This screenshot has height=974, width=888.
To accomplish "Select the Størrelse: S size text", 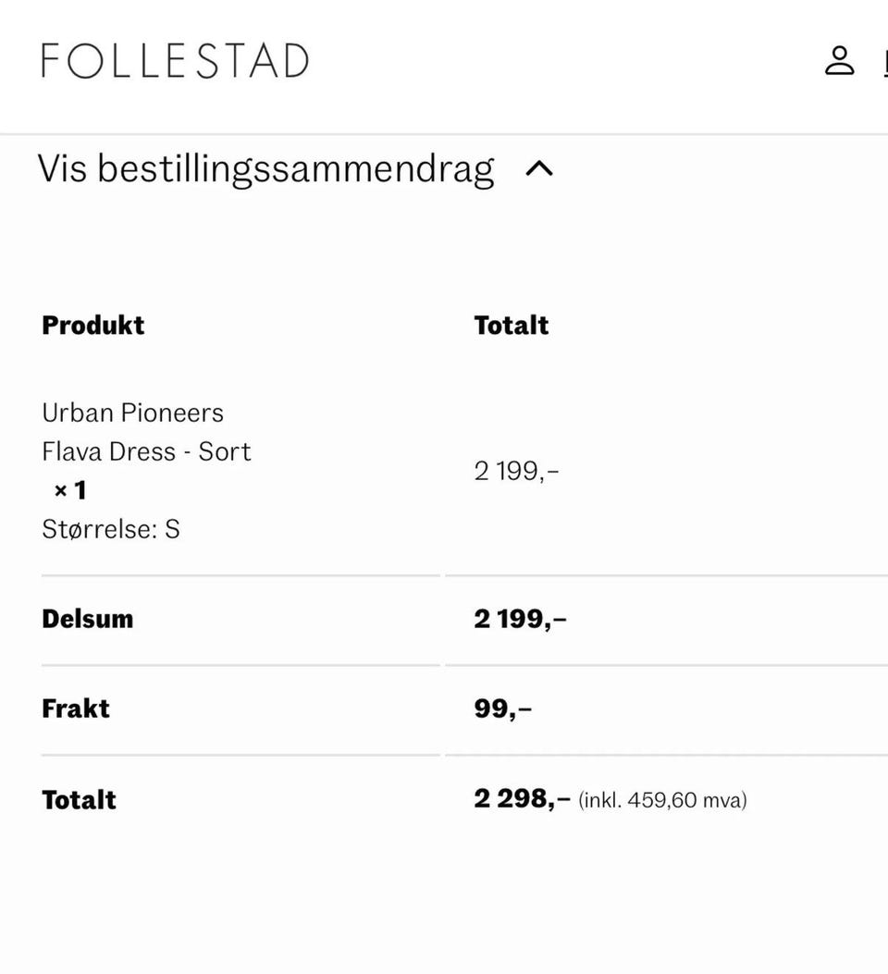I will point(111,529).
